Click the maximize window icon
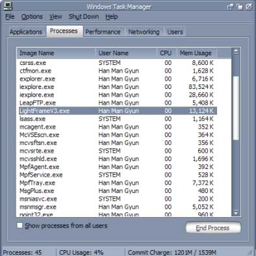This screenshot has height=256, width=256. 239,7
